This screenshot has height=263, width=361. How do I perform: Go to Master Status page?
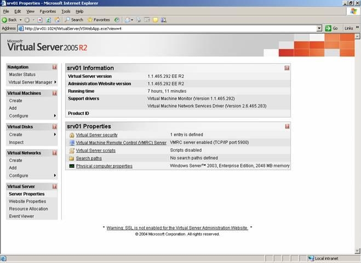(x=22, y=75)
